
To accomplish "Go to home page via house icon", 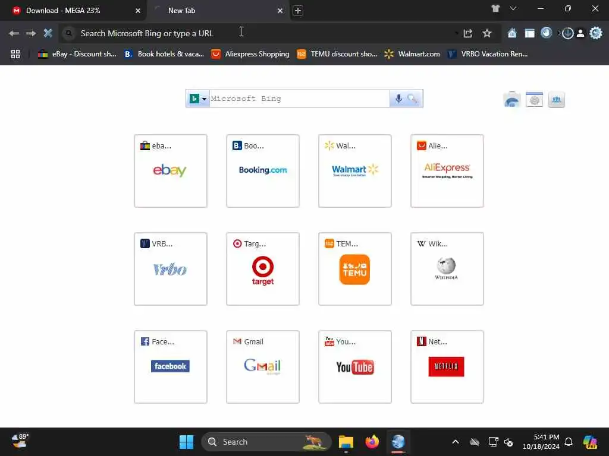I will tap(512, 33).
